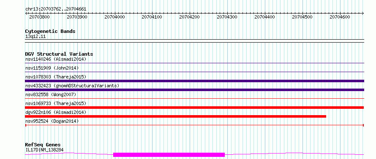Select the nsv1078303 (Thareja2015) label

click(x=56, y=77)
